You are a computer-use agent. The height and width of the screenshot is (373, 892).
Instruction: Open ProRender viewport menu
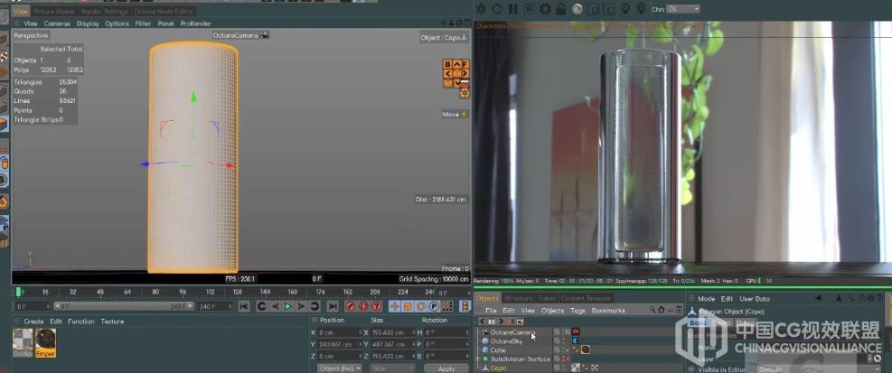[196, 23]
